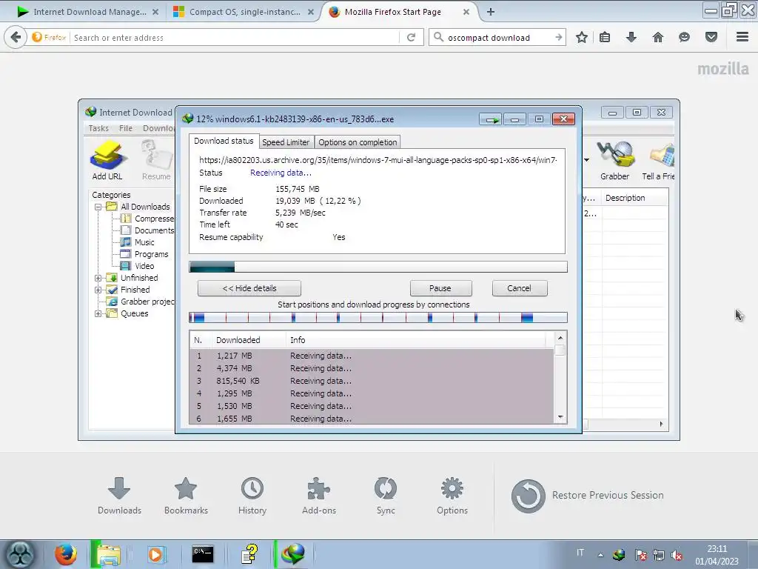
Task: Click the Resume toolbar icon in IDM
Action: point(156,160)
